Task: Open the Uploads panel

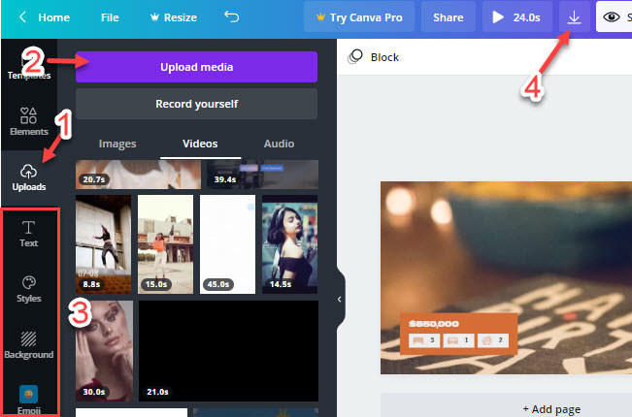Action: (28, 177)
